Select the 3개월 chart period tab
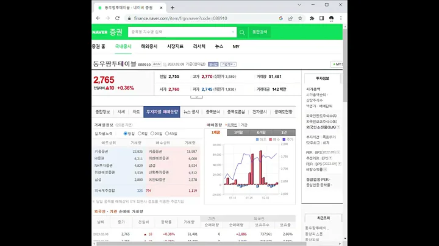The image size is (439, 246). coord(238,133)
